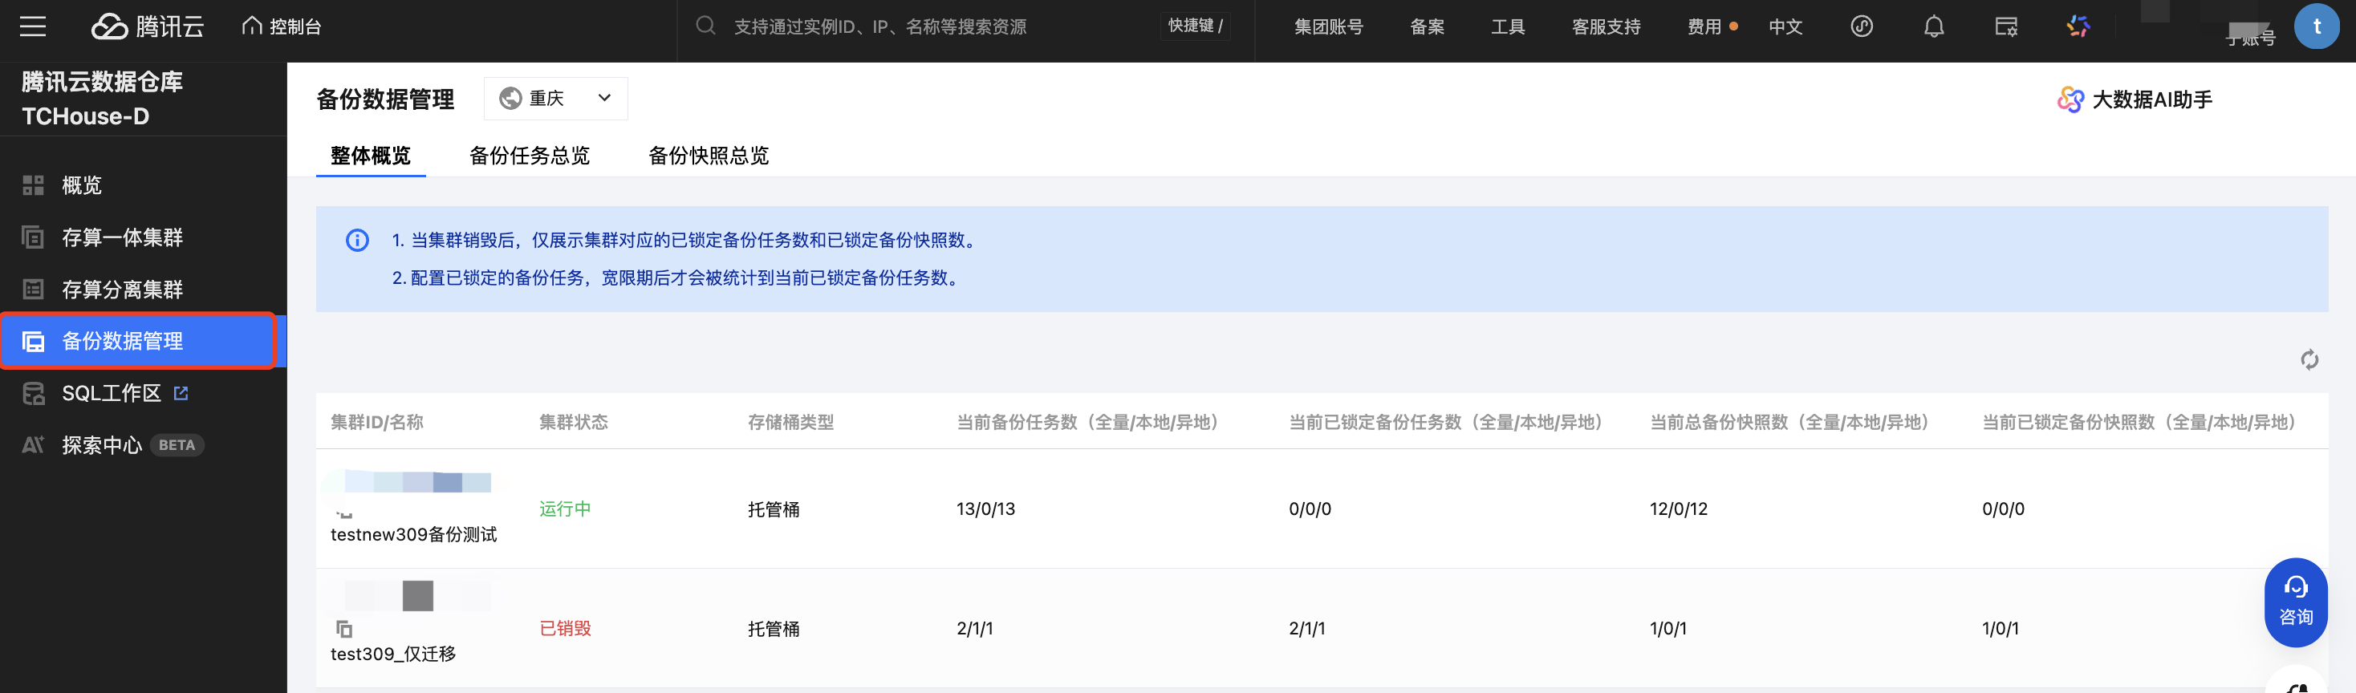Viewport: 2356px width, 693px height.
Task: Open the 费用 billing menu
Action: (x=1704, y=26)
